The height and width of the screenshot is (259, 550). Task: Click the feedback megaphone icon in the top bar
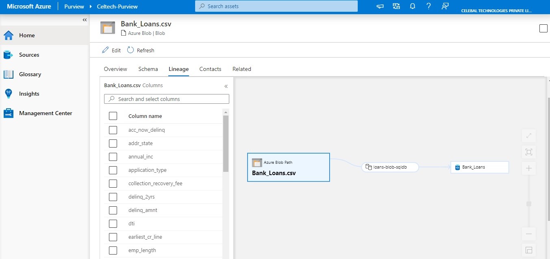tap(380, 6)
